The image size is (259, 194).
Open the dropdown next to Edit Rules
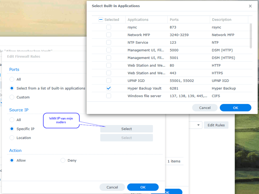[x=198, y=125]
